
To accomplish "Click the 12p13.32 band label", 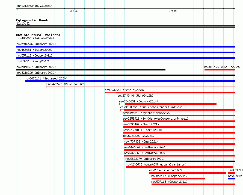I will pyautogui.click(x=23, y=23).
